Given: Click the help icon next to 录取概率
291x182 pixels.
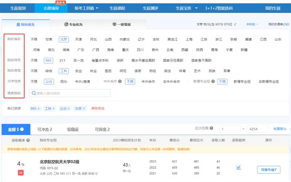Looking at the screenshot, I should click(28, 140).
